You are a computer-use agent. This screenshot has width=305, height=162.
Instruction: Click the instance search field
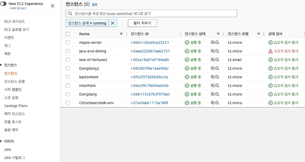click(x=151, y=13)
